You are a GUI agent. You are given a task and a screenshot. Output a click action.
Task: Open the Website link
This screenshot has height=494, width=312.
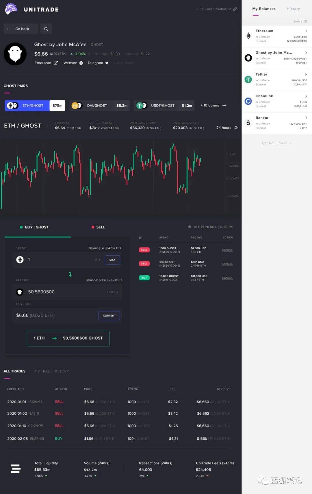73,63
